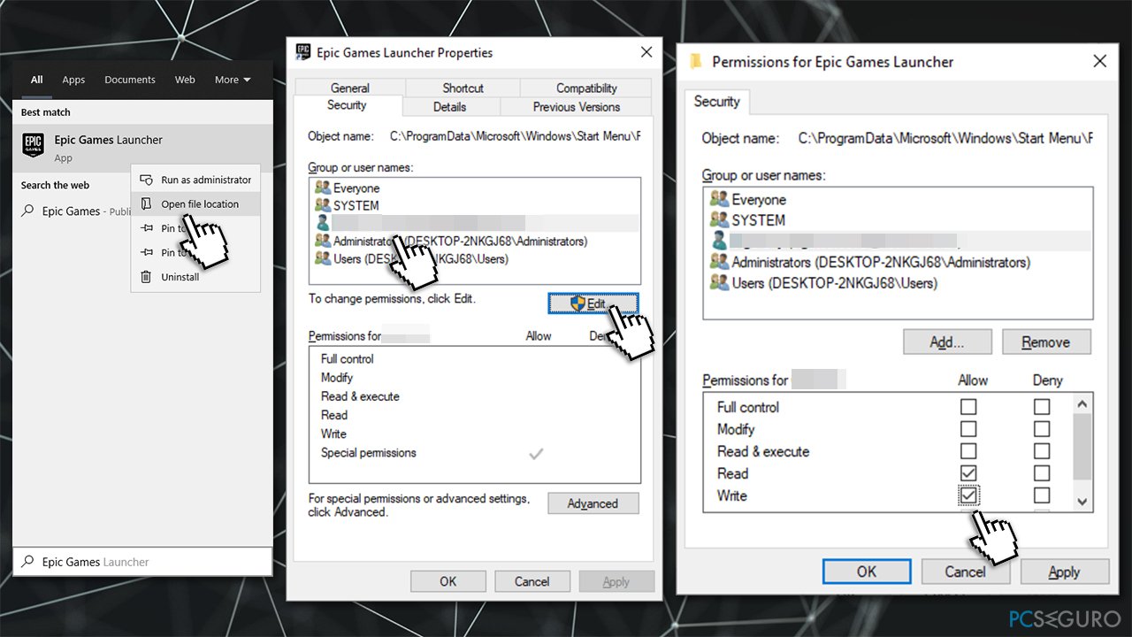Click the Users group icon in Permissions dialog
The width and height of the screenshot is (1132, 637).
tap(719, 283)
